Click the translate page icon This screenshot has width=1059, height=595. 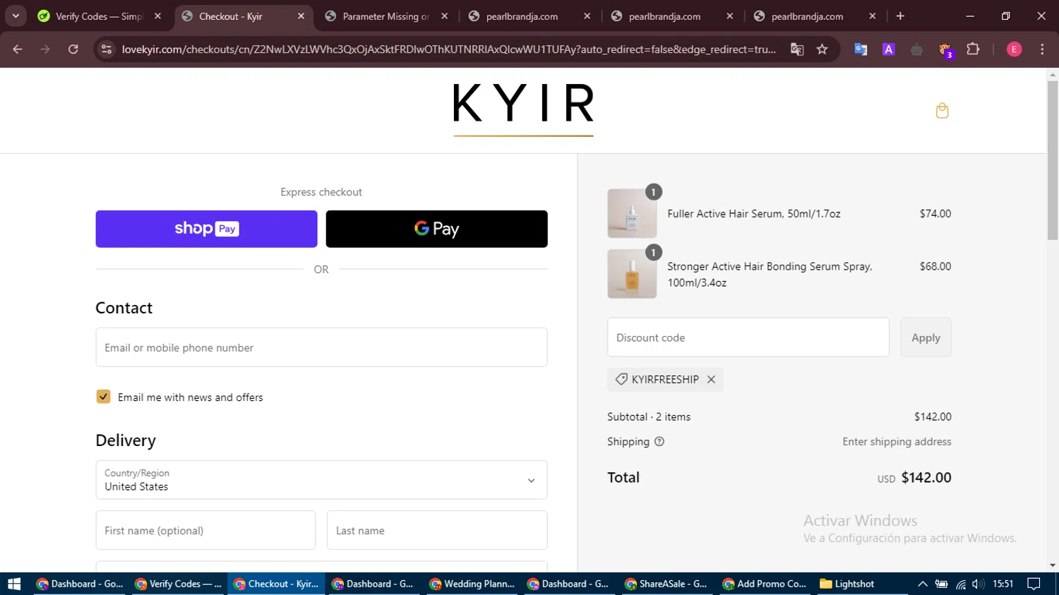pyautogui.click(x=797, y=49)
